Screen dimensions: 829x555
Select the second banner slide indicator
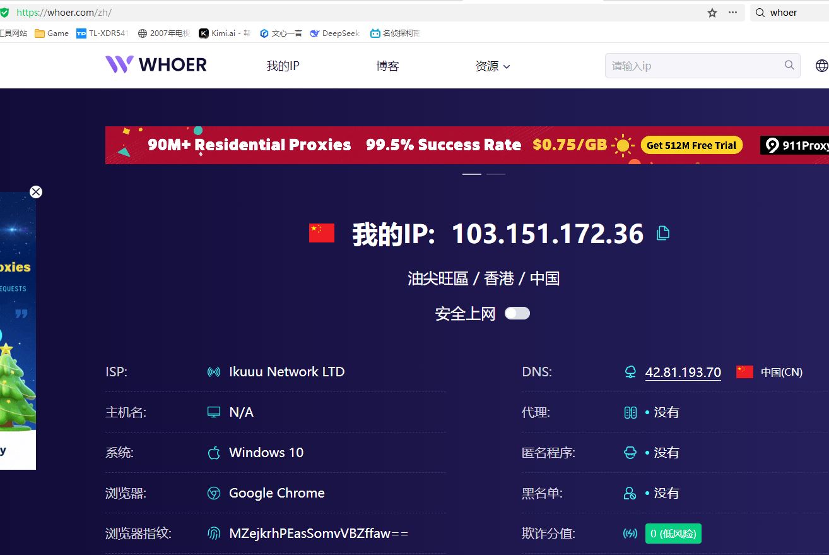[x=496, y=174]
